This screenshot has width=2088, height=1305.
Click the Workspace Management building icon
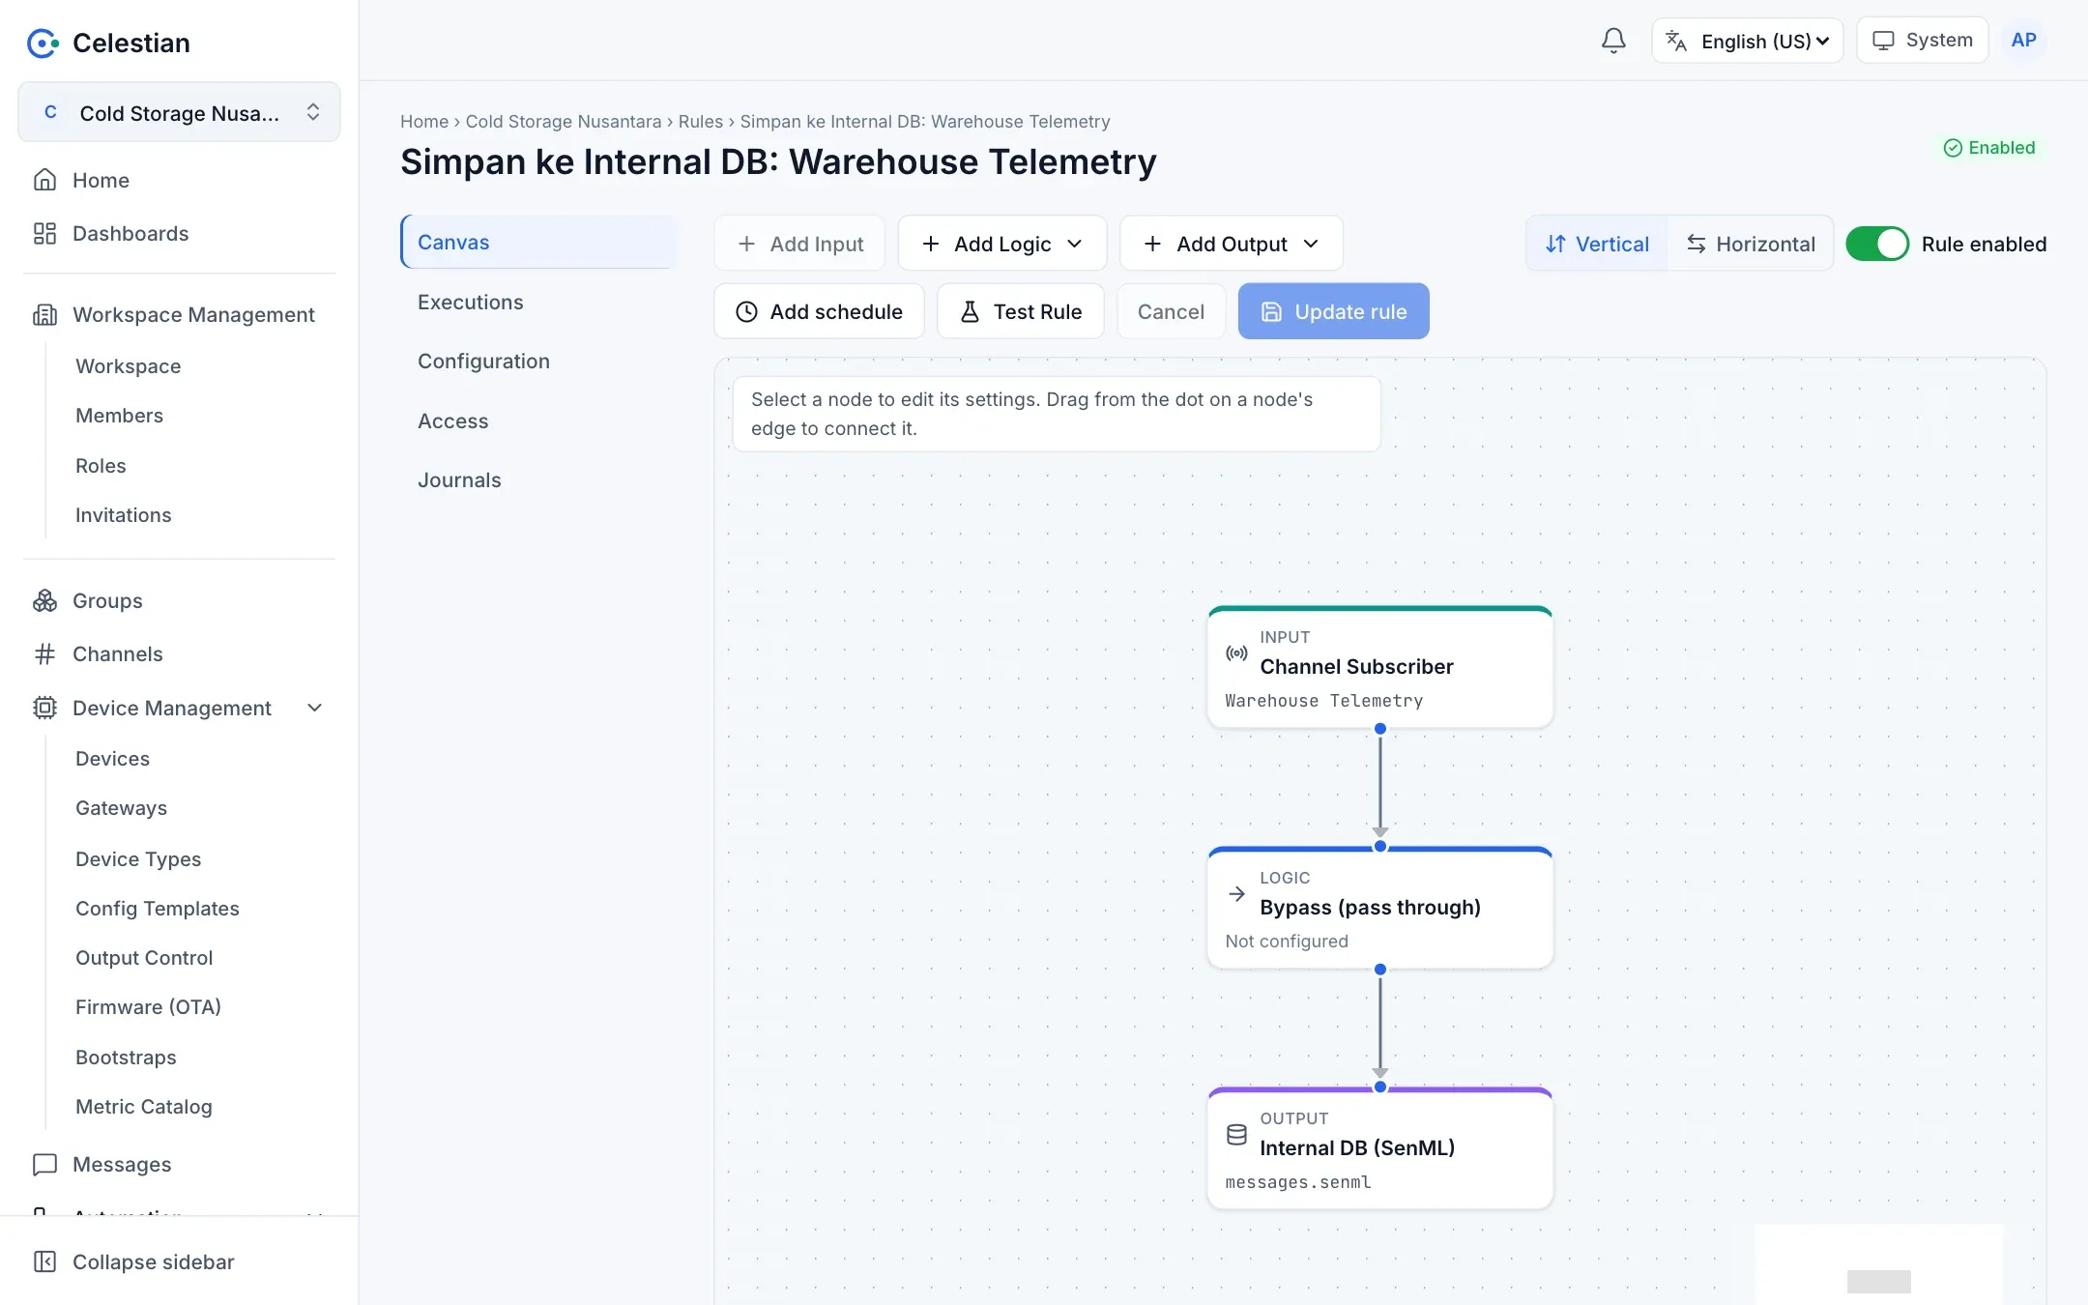44,314
